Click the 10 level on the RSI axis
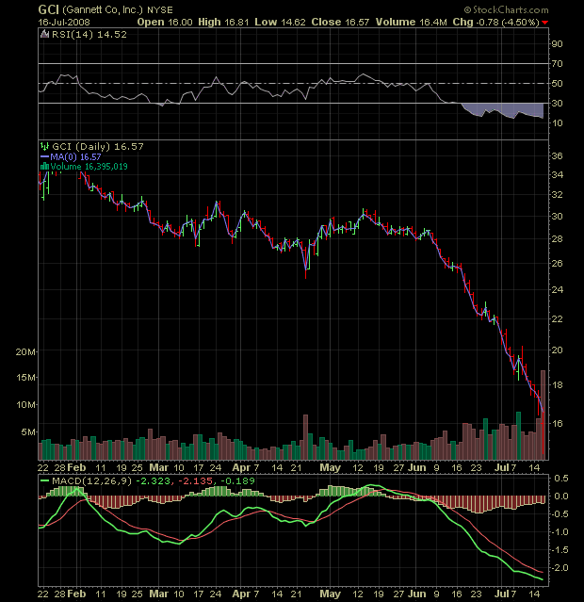Screen dimensions: 584x602 (x=557, y=122)
